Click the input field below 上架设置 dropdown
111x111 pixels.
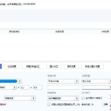tap(96, 88)
